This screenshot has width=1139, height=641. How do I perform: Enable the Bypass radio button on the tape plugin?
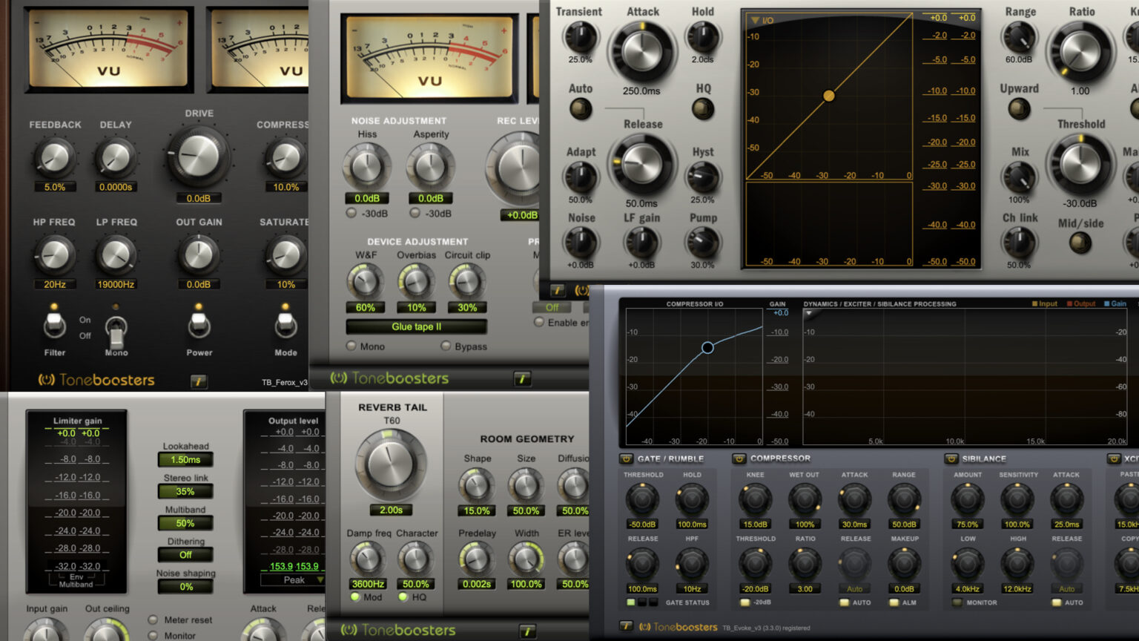(x=445, y=346)
